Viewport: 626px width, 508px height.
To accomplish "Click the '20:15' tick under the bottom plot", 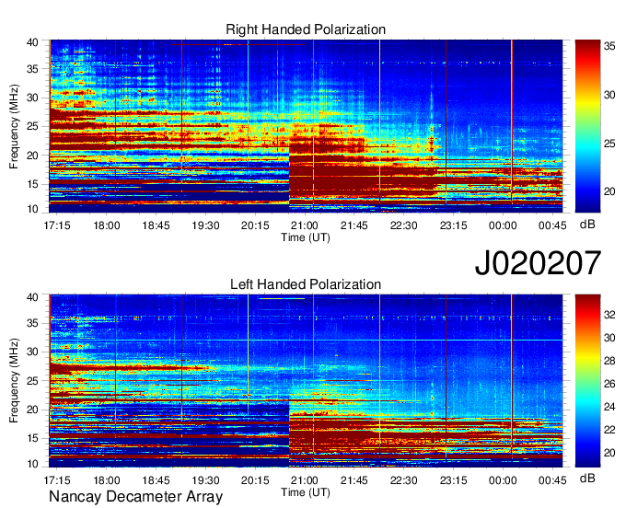I will [255, 480].
